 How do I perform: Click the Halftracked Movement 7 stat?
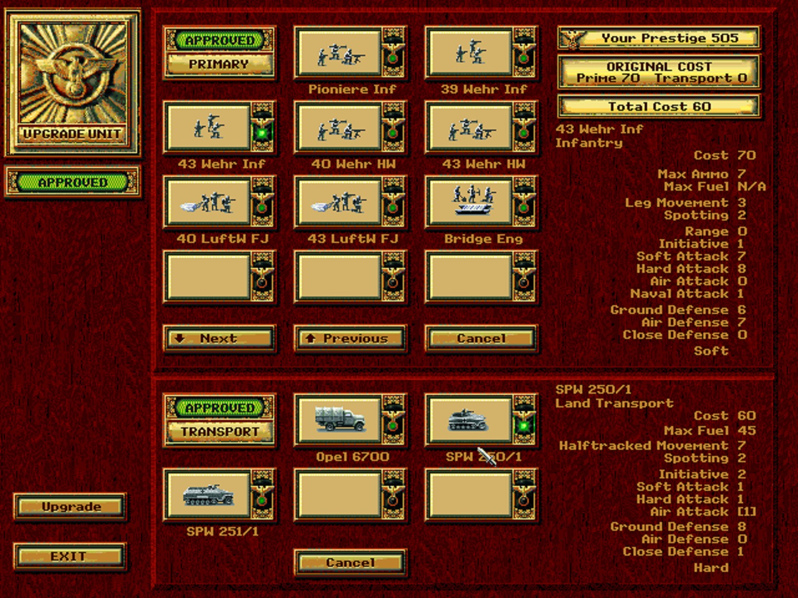[653, 445]
